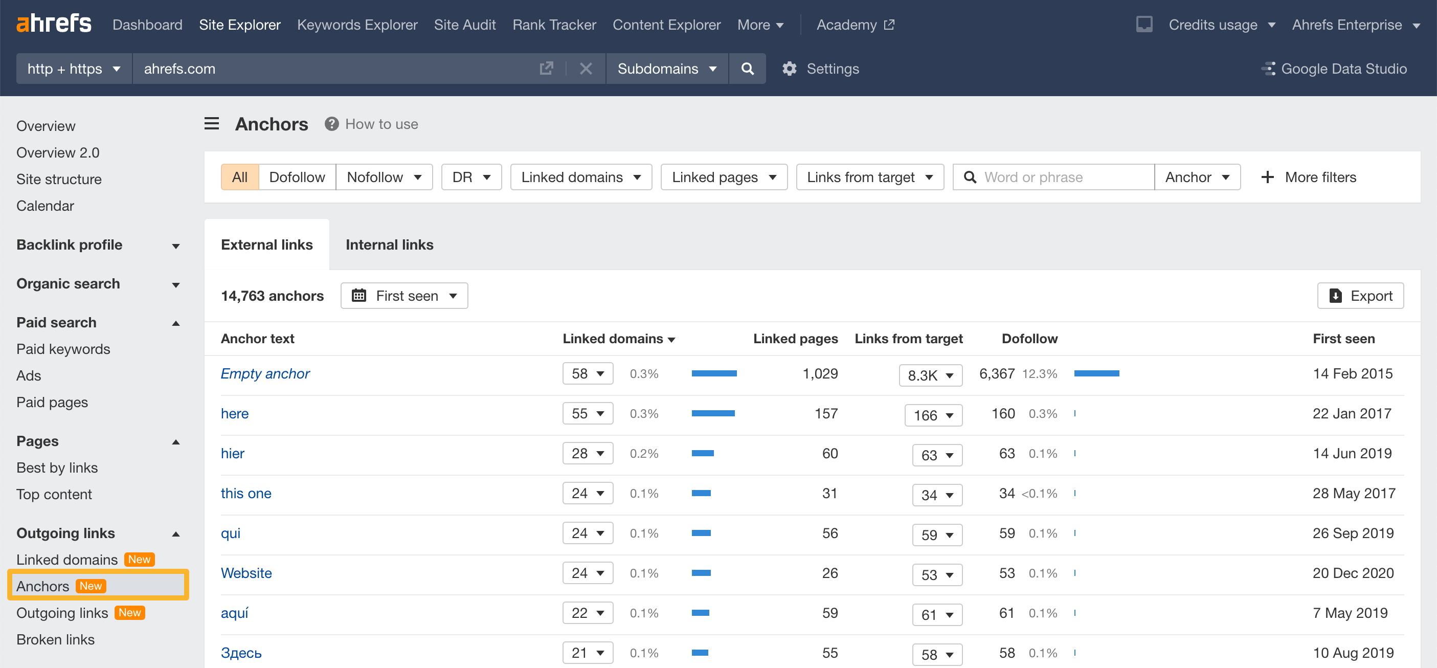Toggle the hamburger sidebar menu icon

211,123
